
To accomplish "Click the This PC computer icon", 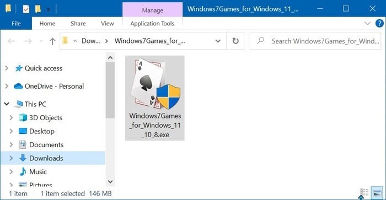I will coord(19,104).
